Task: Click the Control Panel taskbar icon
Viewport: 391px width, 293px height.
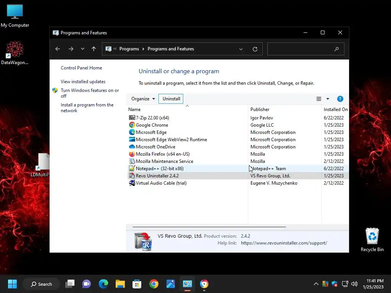Action: click(x=187, y=284)
